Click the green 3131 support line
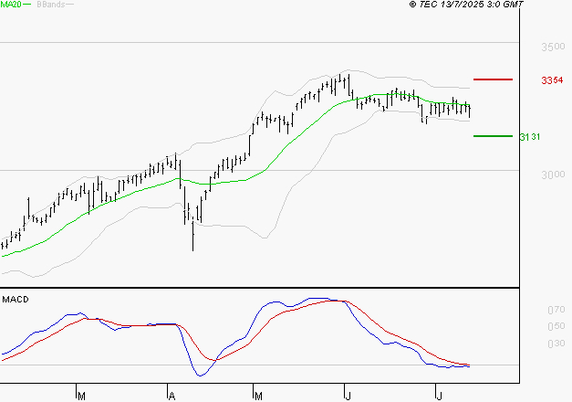 (x=493, y=136)
